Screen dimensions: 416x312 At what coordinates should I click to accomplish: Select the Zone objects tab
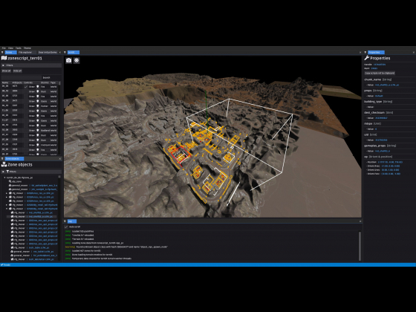coord(14,159)
